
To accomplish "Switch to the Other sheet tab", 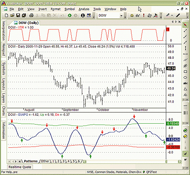I will [45, 161].
